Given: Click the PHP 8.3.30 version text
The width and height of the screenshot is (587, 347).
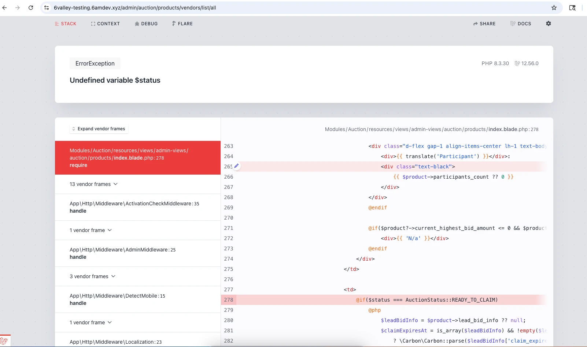Looking at the screenshot, I should pos(495,63).
